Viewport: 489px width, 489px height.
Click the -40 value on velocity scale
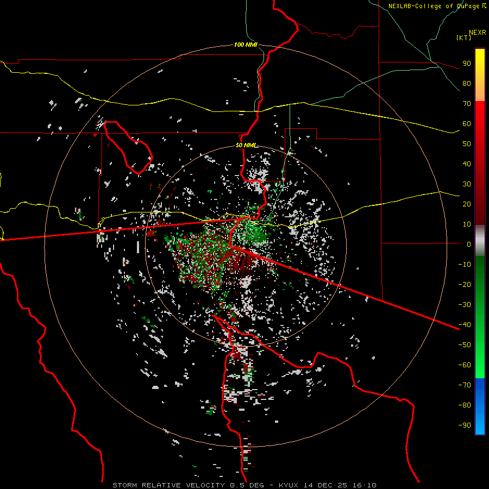[465, 325]
